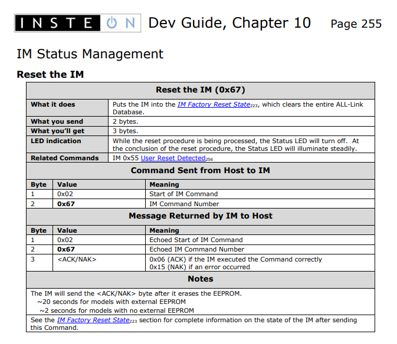
Task: Click the Command Sent from Host to IM header
Action: coord(201,171)
